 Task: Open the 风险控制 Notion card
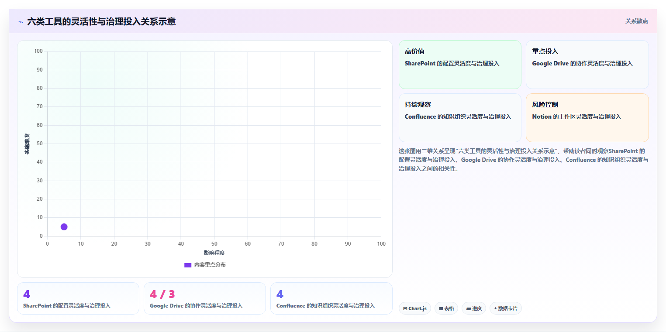587,118
